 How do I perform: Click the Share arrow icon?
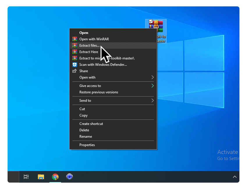click(x=74, y=71)
